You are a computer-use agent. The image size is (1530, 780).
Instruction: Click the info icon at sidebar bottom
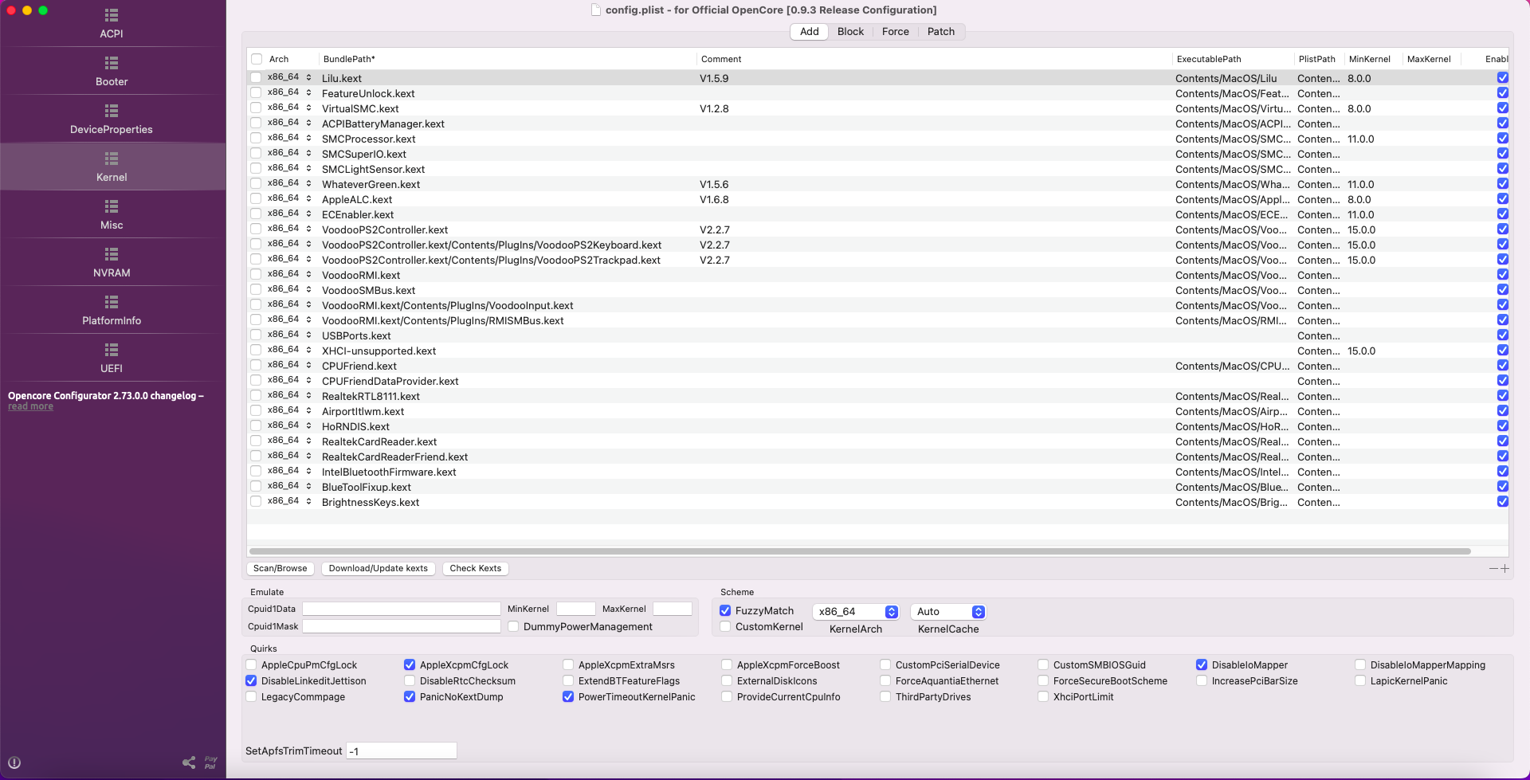(14, 762)
